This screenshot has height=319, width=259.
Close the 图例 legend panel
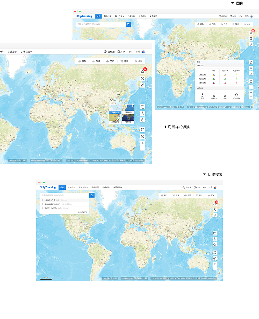241,62
